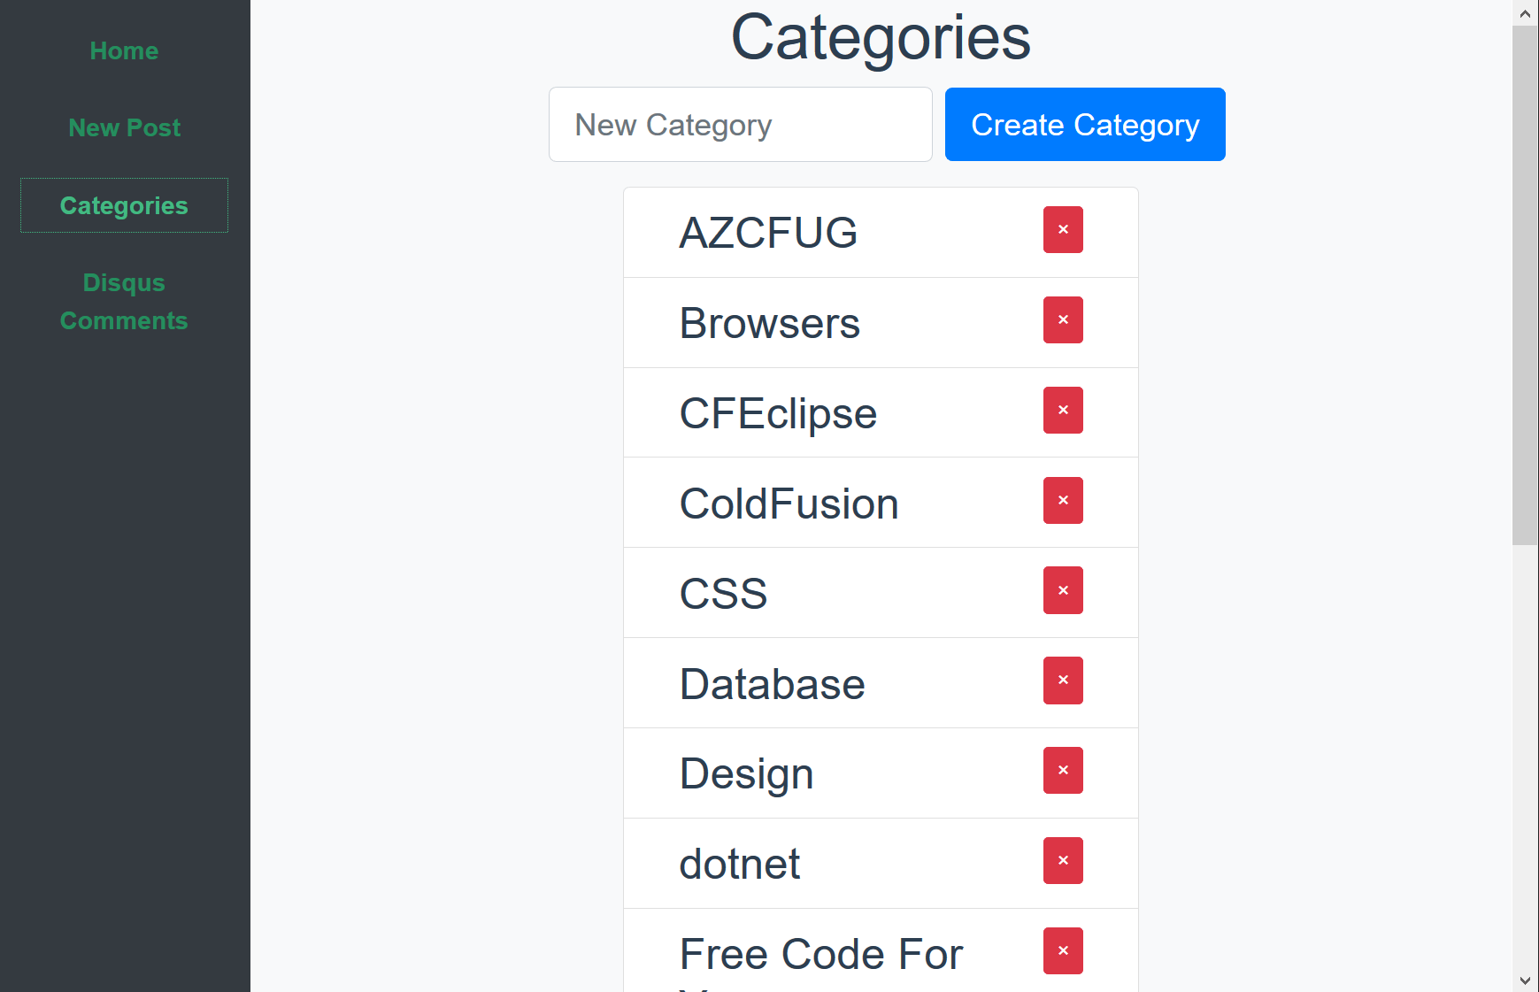
Task: Remove the Free Code For category
Action: tap(1063, 951)
